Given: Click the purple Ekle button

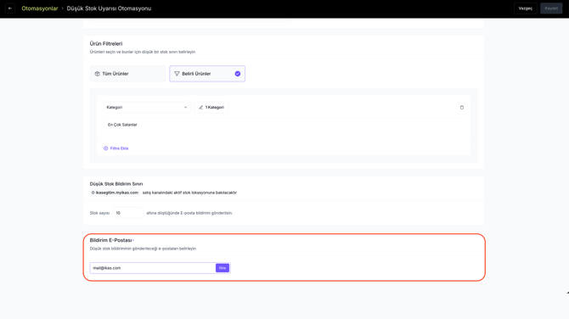Looking at the screenshot, I should pos(223,268).
